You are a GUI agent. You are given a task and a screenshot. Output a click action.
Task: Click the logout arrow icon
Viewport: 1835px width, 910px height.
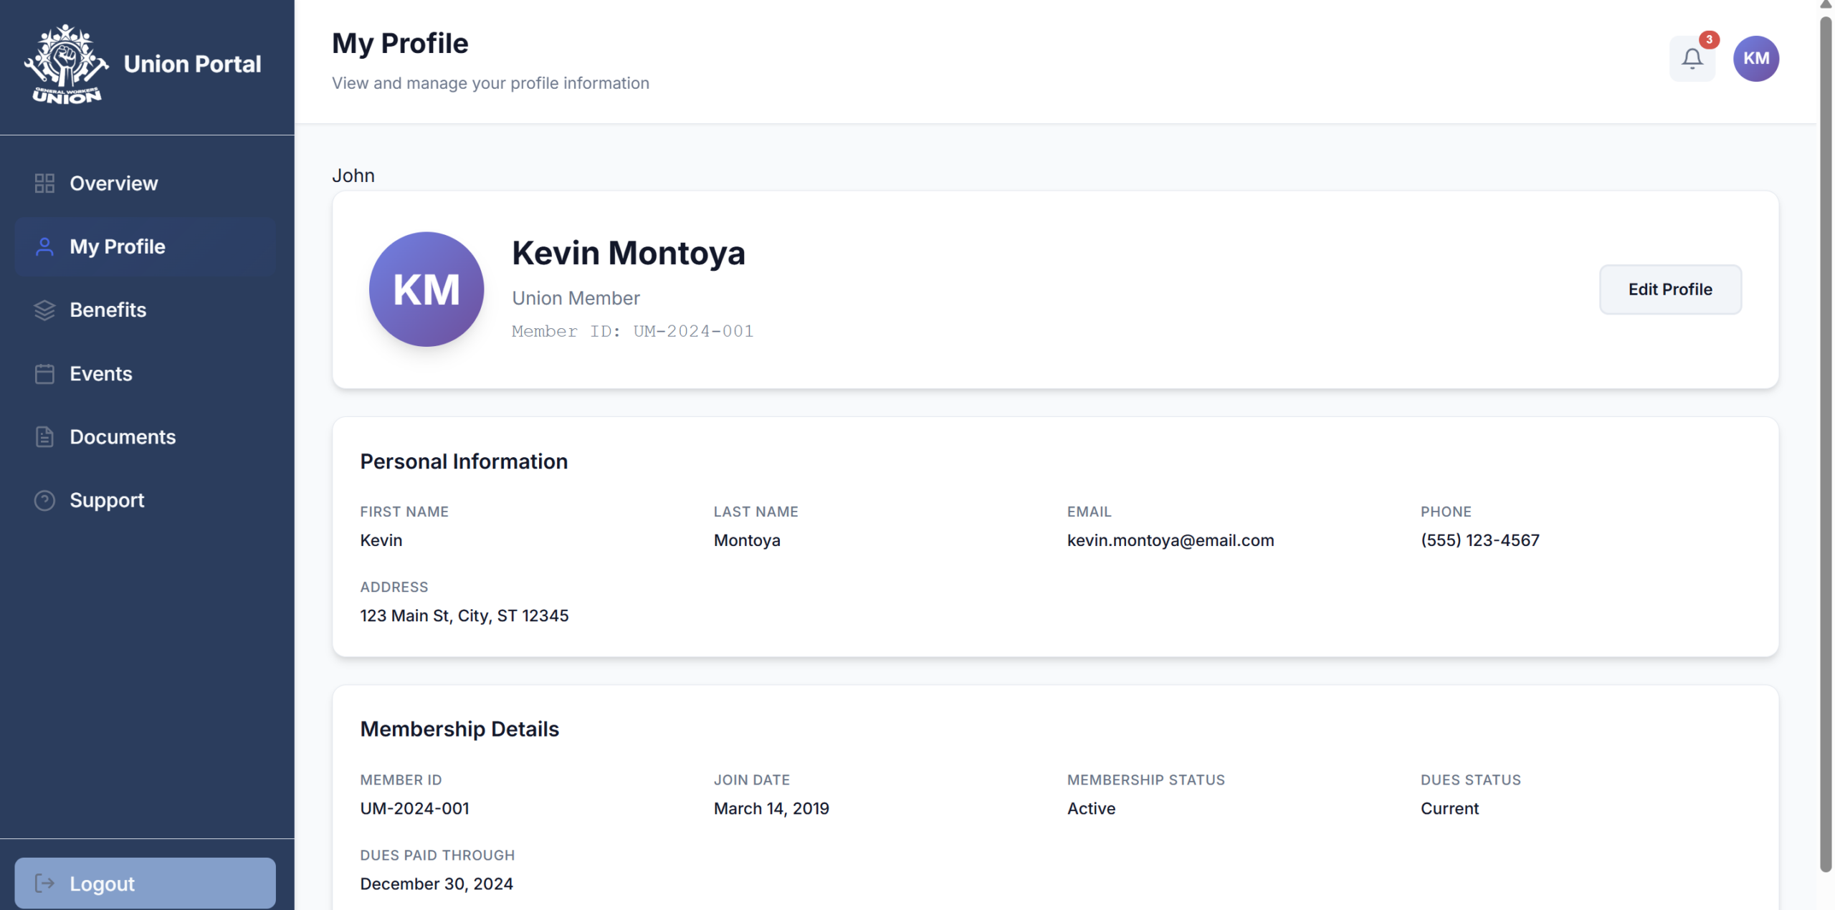pyautogui.click(x=45, y=883)
